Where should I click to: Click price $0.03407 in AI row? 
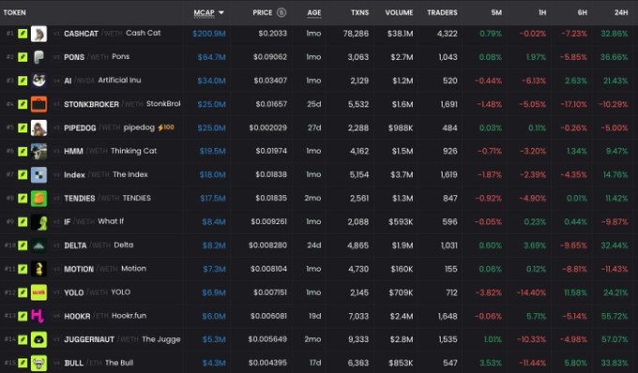tap(270, 81)
